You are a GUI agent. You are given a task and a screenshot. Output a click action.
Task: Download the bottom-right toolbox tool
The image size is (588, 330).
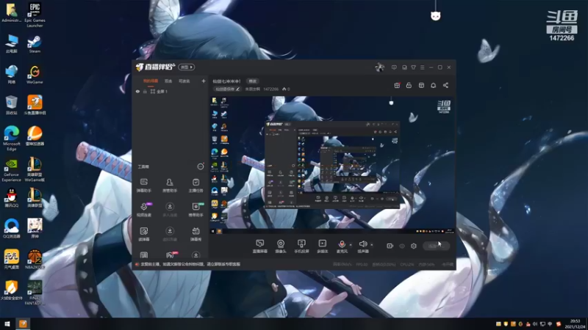coord(196,254)
